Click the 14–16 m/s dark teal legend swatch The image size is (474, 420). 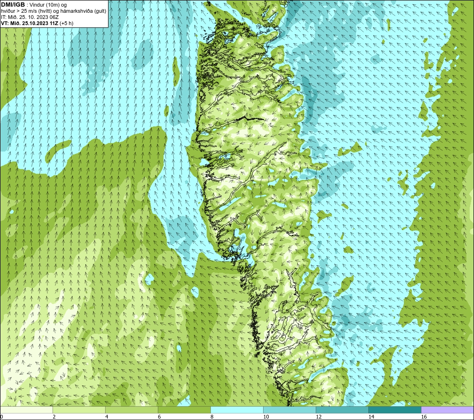click(395, 410)
